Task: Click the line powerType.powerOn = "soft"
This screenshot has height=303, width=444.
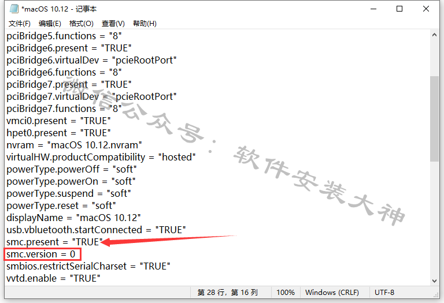Action: click(x=71, y=182)
